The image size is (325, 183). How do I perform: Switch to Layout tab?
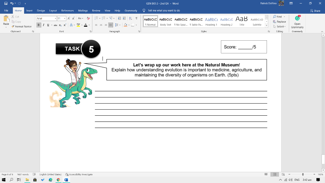coord(53,10)
